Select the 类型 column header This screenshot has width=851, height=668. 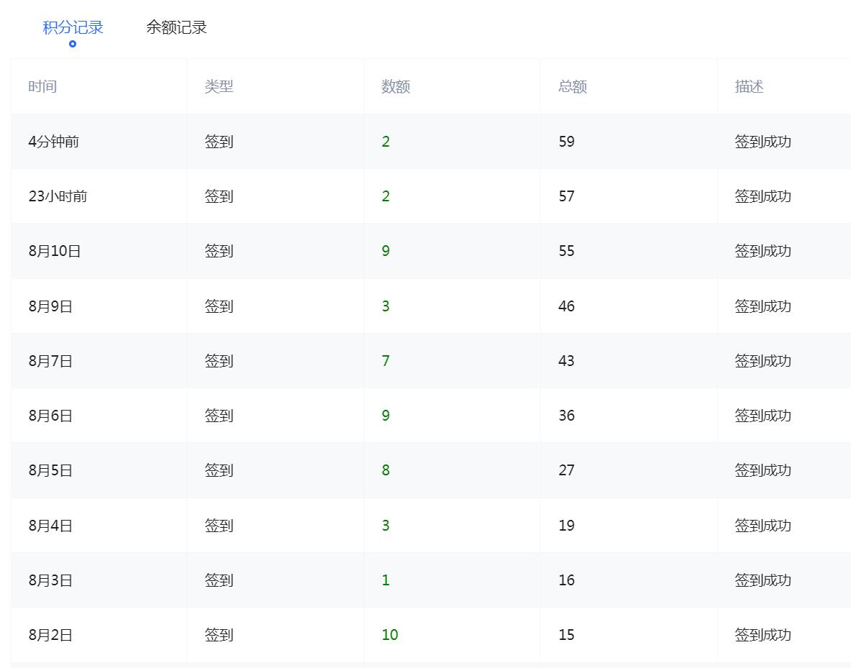tap(219, 86)
